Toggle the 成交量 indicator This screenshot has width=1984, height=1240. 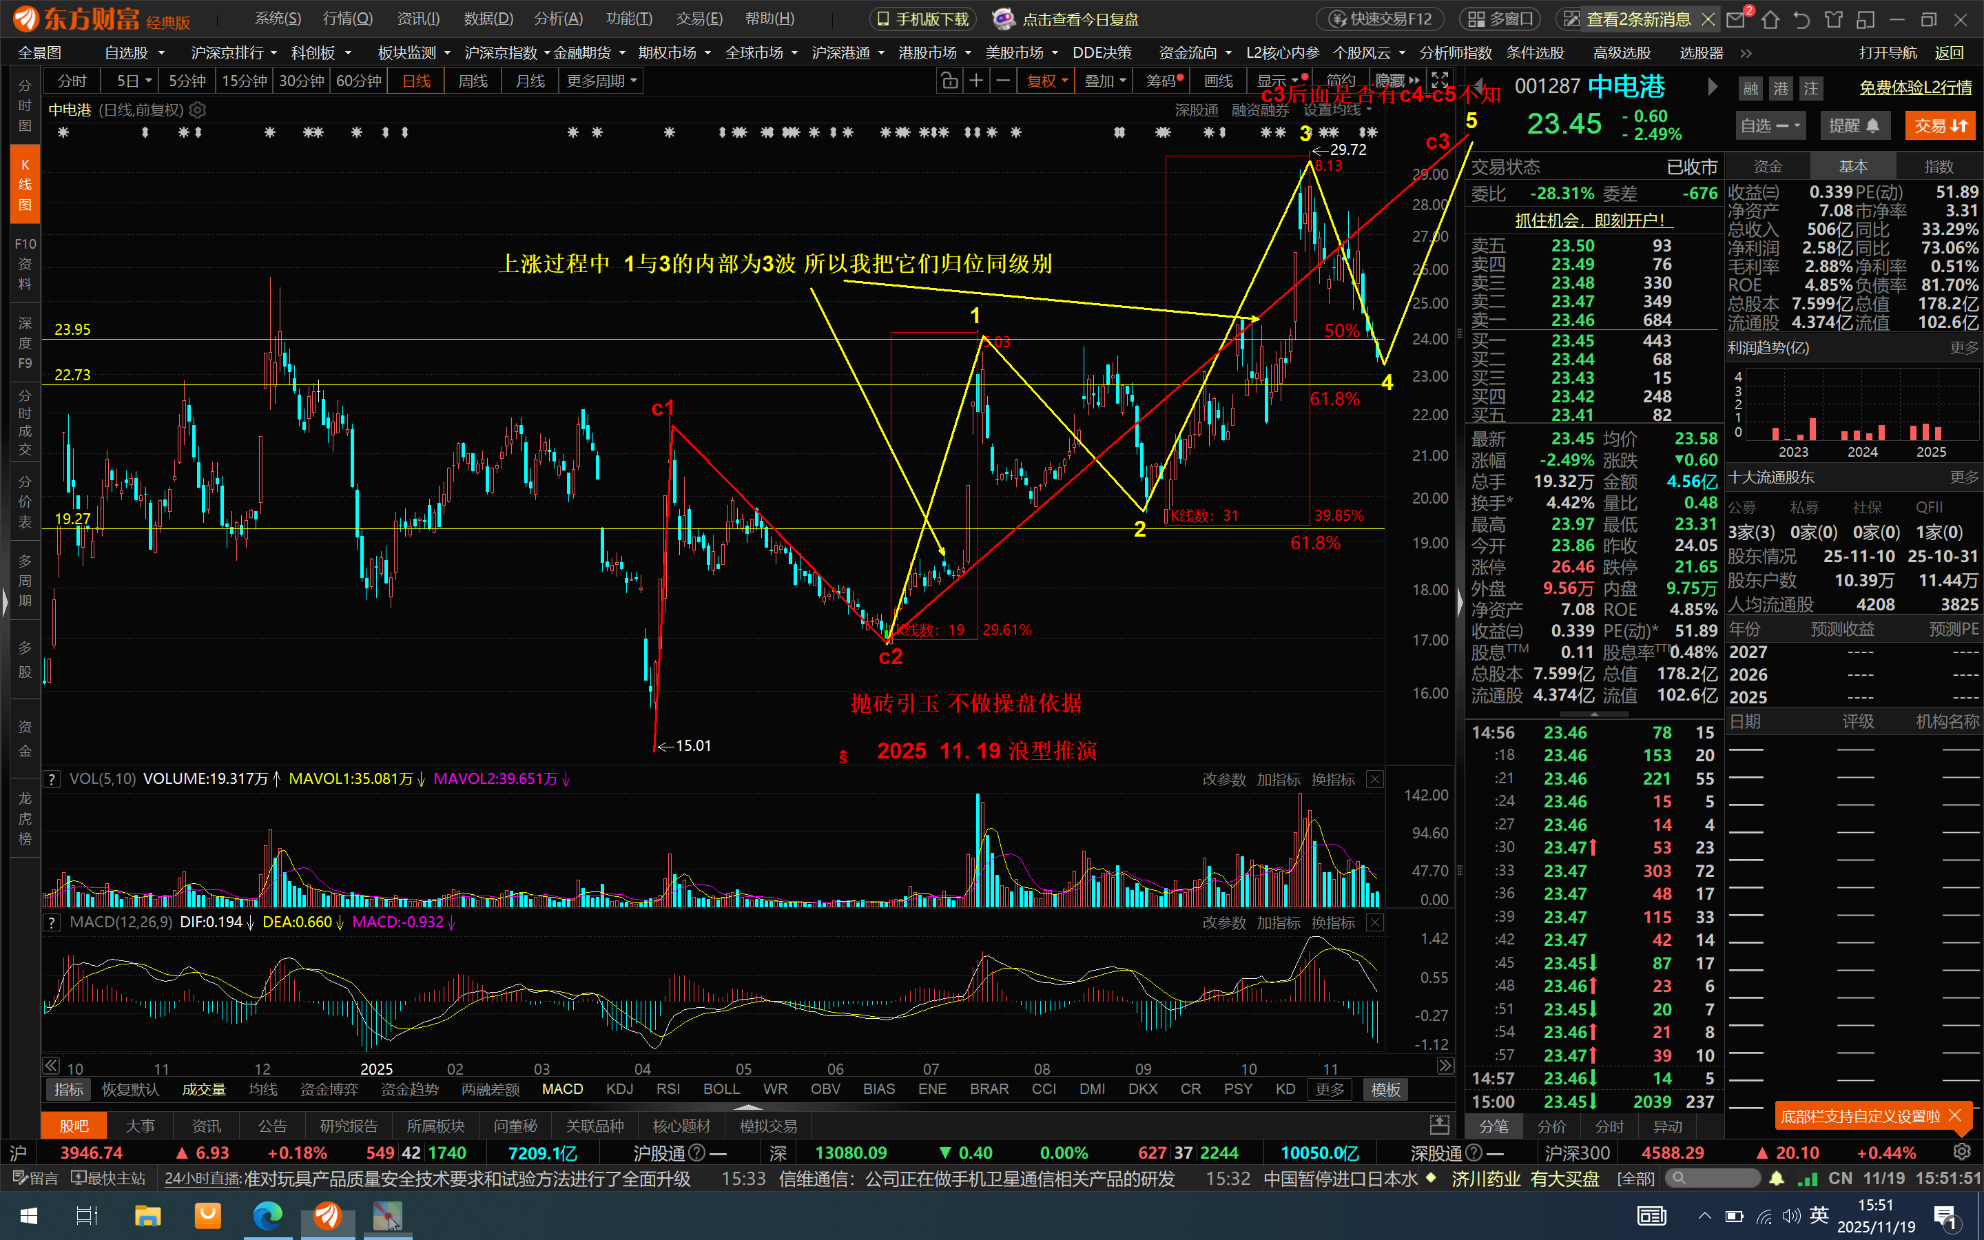pos(203,1089)
